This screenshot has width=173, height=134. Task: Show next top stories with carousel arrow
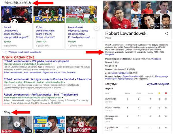coord(97,28)
